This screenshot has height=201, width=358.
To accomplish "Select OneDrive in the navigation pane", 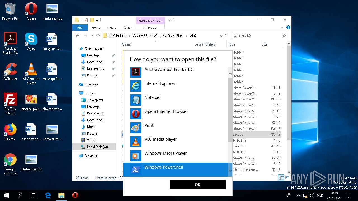I will click(91, 84).
